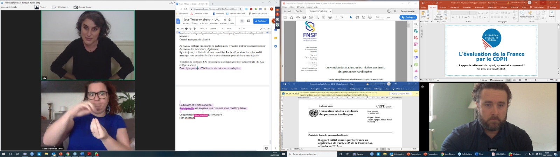Go to the next page in Acrobat
560x157 pixels.
click(330, 17)
